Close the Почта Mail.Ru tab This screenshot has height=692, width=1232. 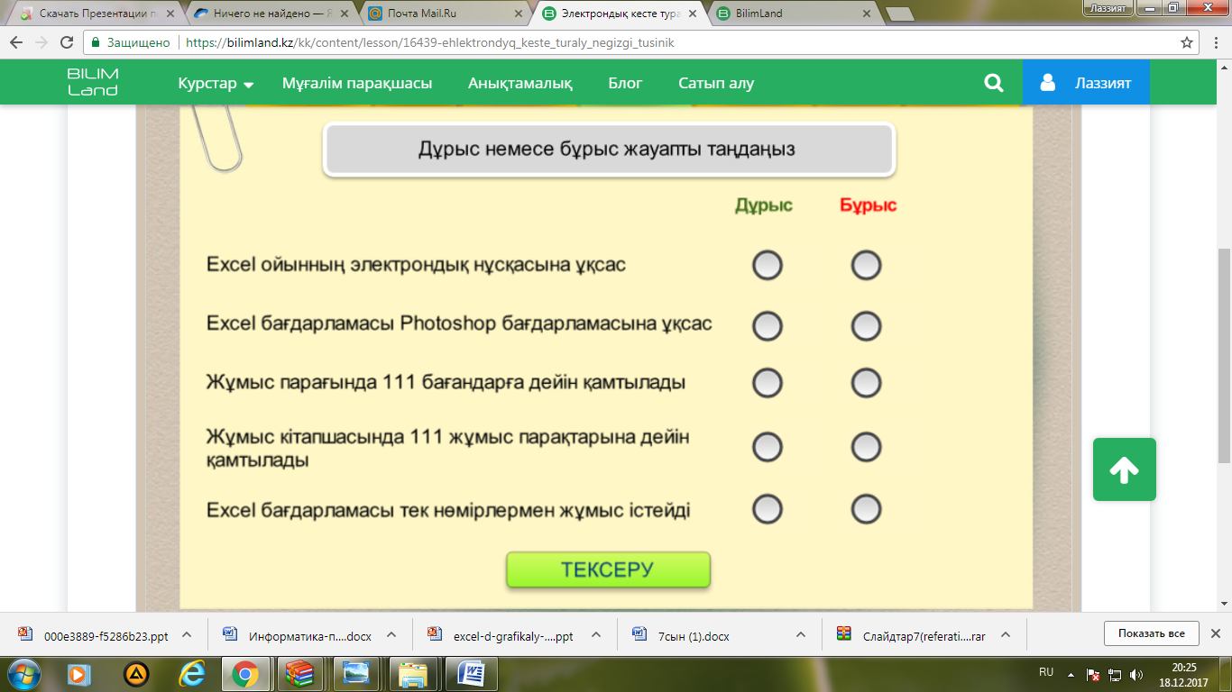(518, 14)
